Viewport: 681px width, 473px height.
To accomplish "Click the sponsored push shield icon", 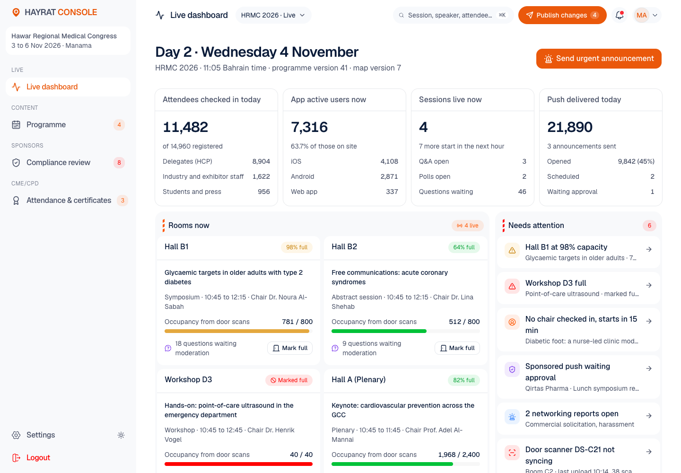I will coord(512,369).
